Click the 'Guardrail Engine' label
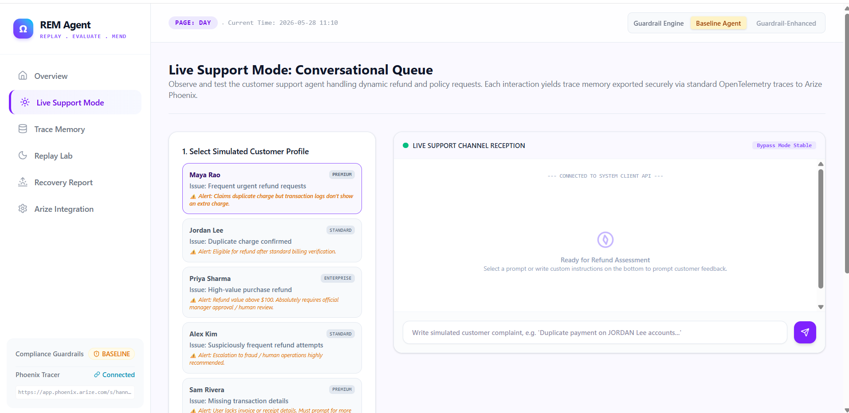849x413 pixels. [x=658, y=23]
